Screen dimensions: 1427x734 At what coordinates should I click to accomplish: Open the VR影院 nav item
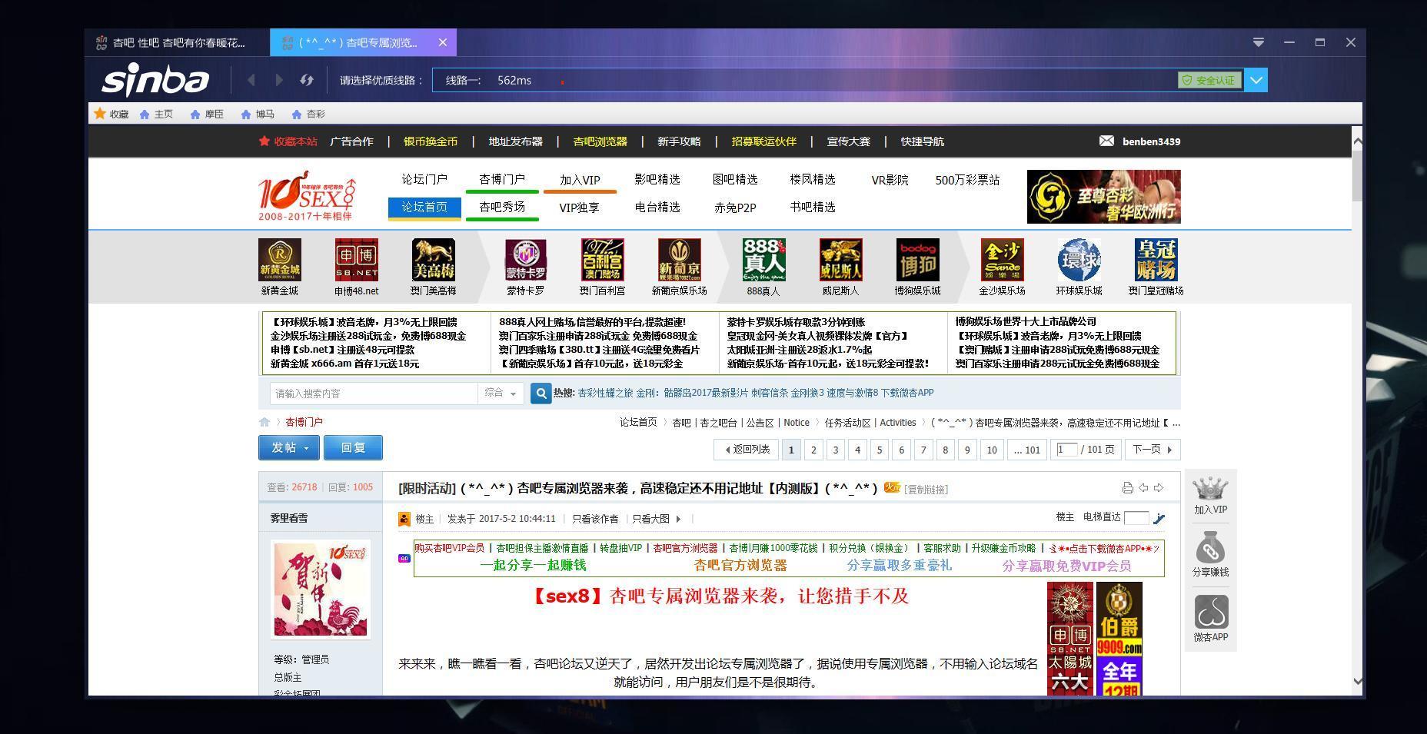click(x=890, y=180)
